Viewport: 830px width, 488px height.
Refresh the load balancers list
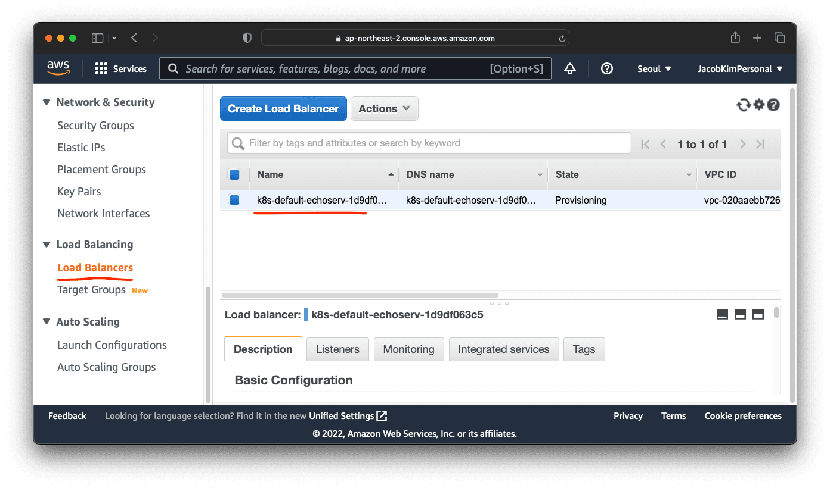pos(744,105)
